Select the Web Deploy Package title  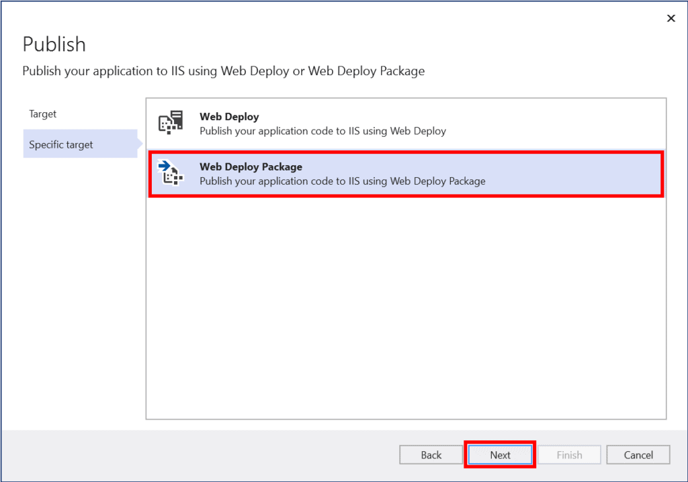coord(251,166)
